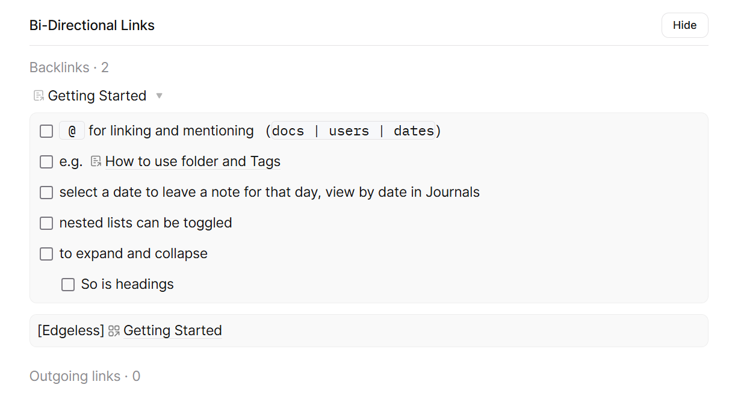Check the 'e.g.' item checkbox
Image resolution: width=735 pixels, height=417 pixels.
[46, 162]
